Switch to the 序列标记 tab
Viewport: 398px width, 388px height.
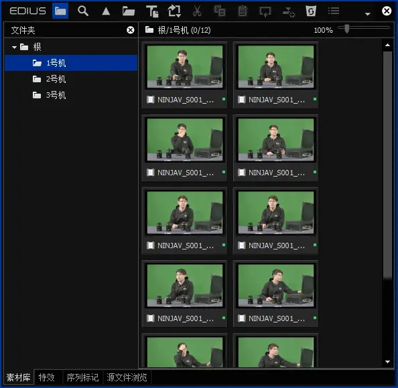click(x=82, y=377)
